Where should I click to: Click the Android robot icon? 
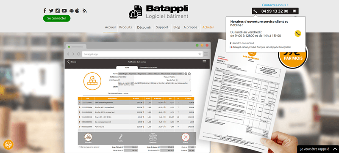coord(71,11)
